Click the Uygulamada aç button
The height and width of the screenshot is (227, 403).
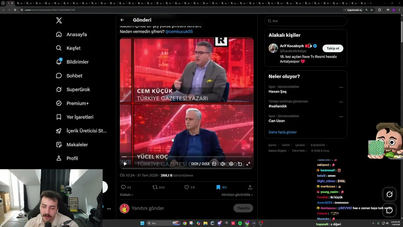[353, 10]
